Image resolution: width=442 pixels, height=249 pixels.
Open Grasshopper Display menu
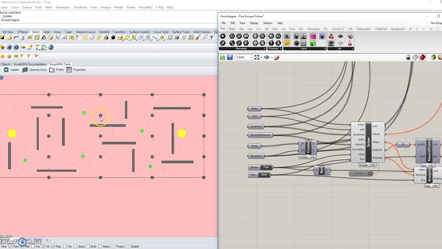click(x=254, y=23)
